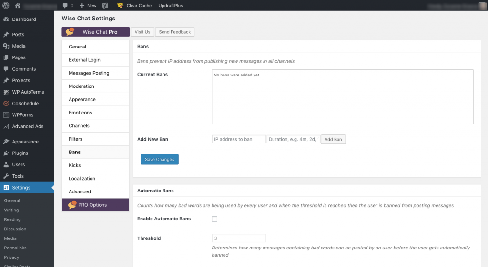Open the Yoast SEO icon in admin bar
488x267 pixels.
pyautogui.click(x=105, y=6)
